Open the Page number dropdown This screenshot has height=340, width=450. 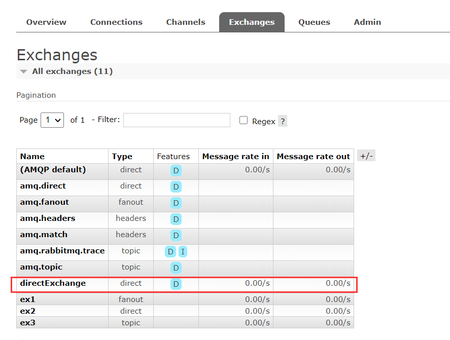(52, 120)
